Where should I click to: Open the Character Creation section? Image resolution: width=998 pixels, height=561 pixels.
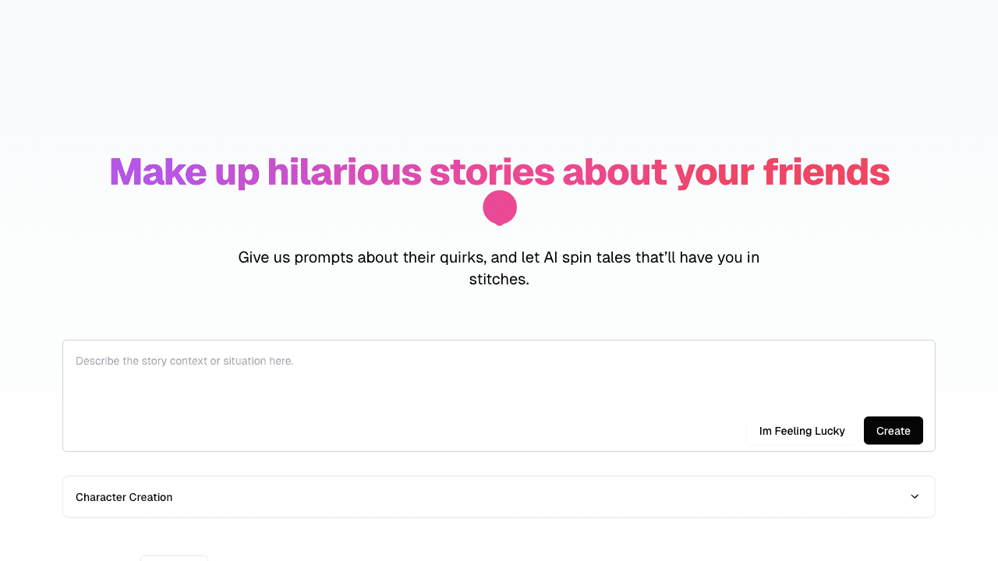[499, 496]
